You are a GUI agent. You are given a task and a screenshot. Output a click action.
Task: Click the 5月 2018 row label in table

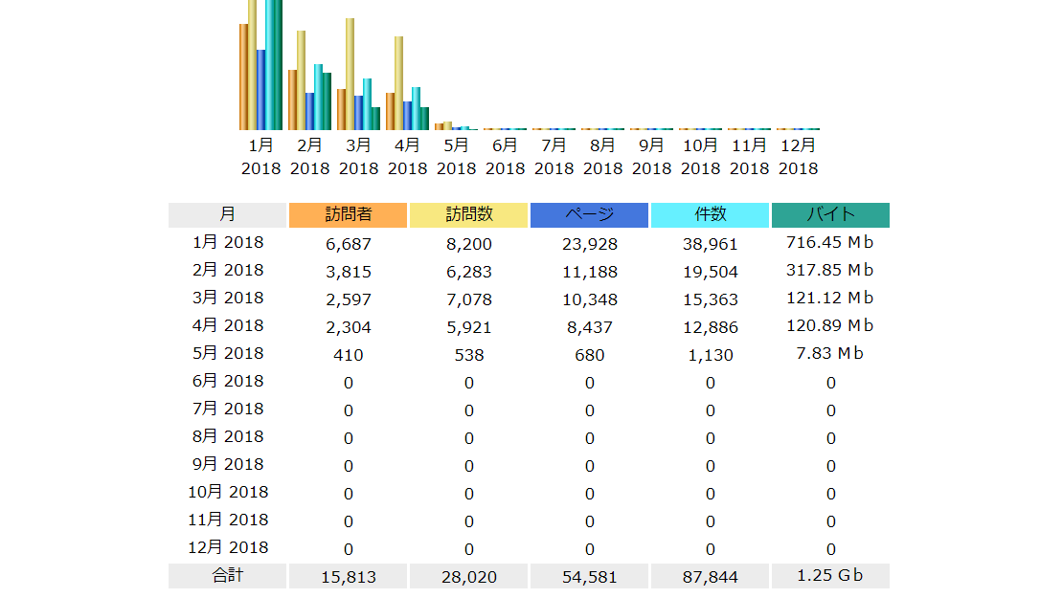228,354
